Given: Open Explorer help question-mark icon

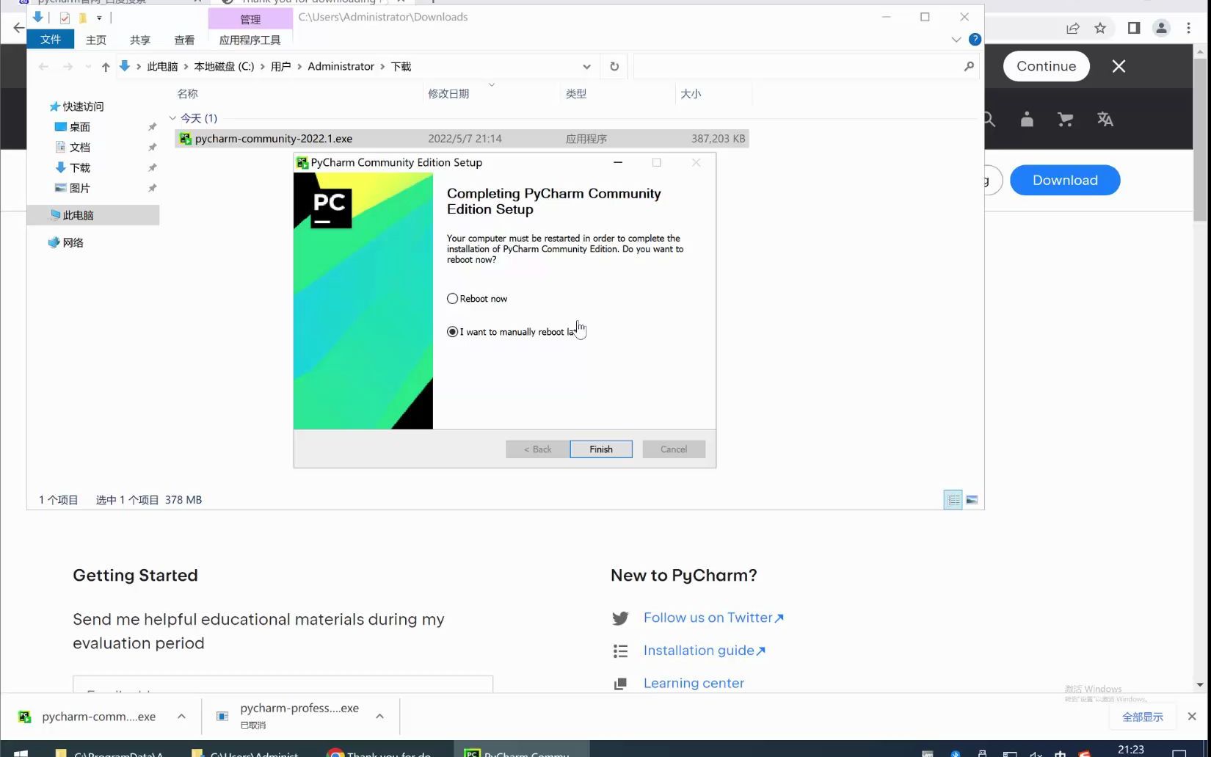Looking at the screenshot, I should (975, 40).
